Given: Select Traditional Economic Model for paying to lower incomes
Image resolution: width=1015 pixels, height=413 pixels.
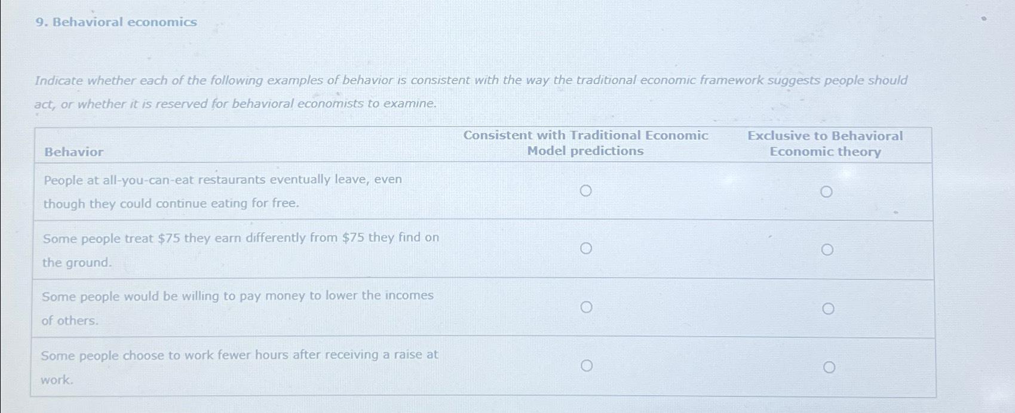Looking at the screenshot, I should (x=587, y=307).
